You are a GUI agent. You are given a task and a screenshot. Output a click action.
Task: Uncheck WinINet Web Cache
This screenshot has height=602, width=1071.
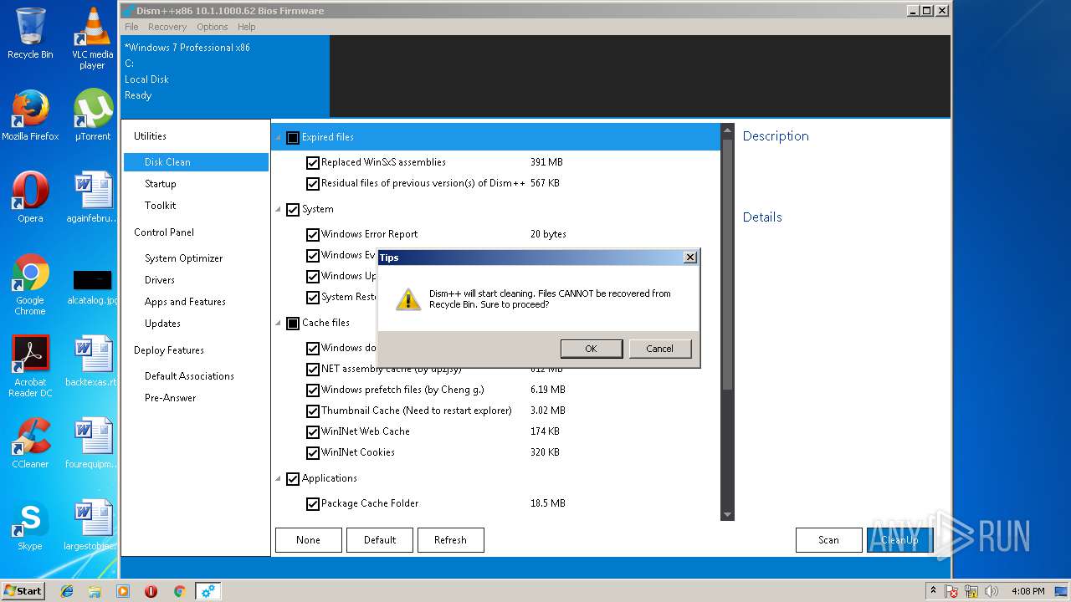(x=313, y=432)
